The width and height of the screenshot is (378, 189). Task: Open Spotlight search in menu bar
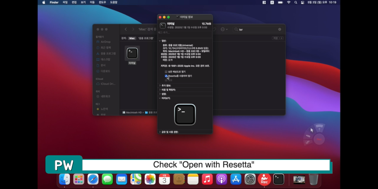point(296,2)
